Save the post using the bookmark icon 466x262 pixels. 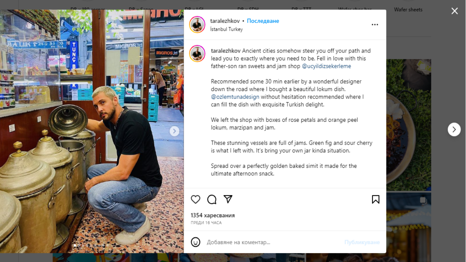coord(376,199)
